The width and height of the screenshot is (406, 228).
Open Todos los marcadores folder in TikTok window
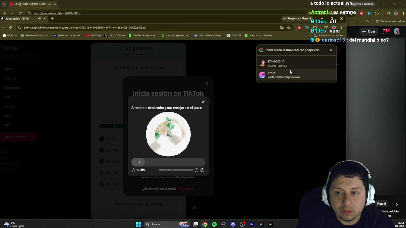click(x=329, y=35)
